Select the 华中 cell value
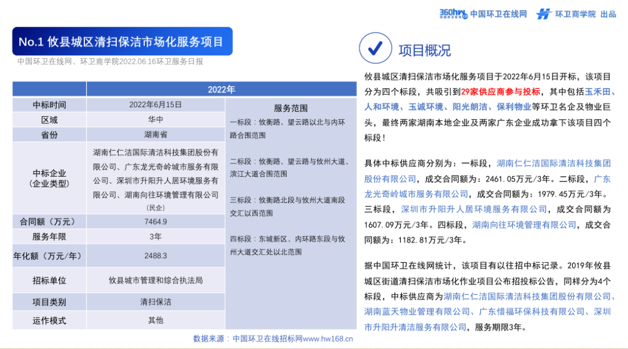This screenshot has height=349, width=628. pyautogui.click(x=155, y=119)
